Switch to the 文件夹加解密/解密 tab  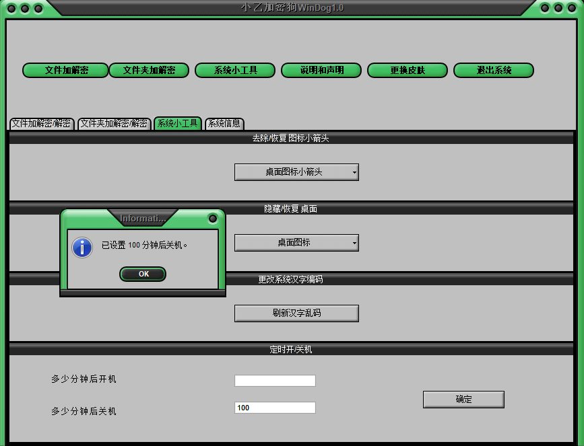pos(114,124)
